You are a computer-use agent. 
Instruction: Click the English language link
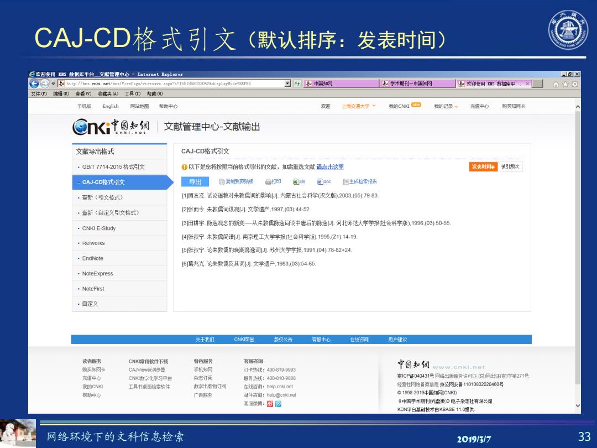click(111, 106)
